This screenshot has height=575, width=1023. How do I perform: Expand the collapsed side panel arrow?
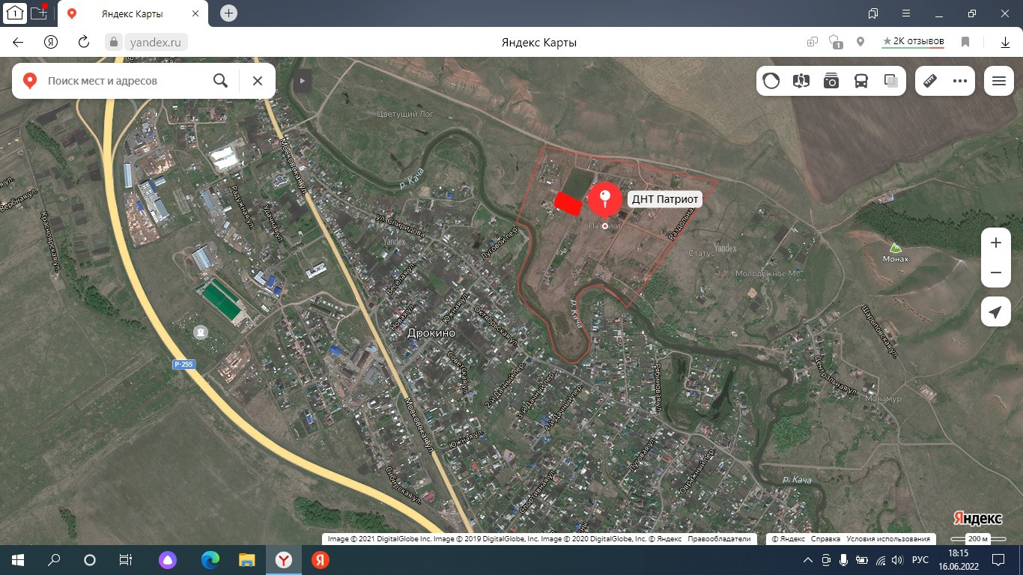(x=303, y=81)
